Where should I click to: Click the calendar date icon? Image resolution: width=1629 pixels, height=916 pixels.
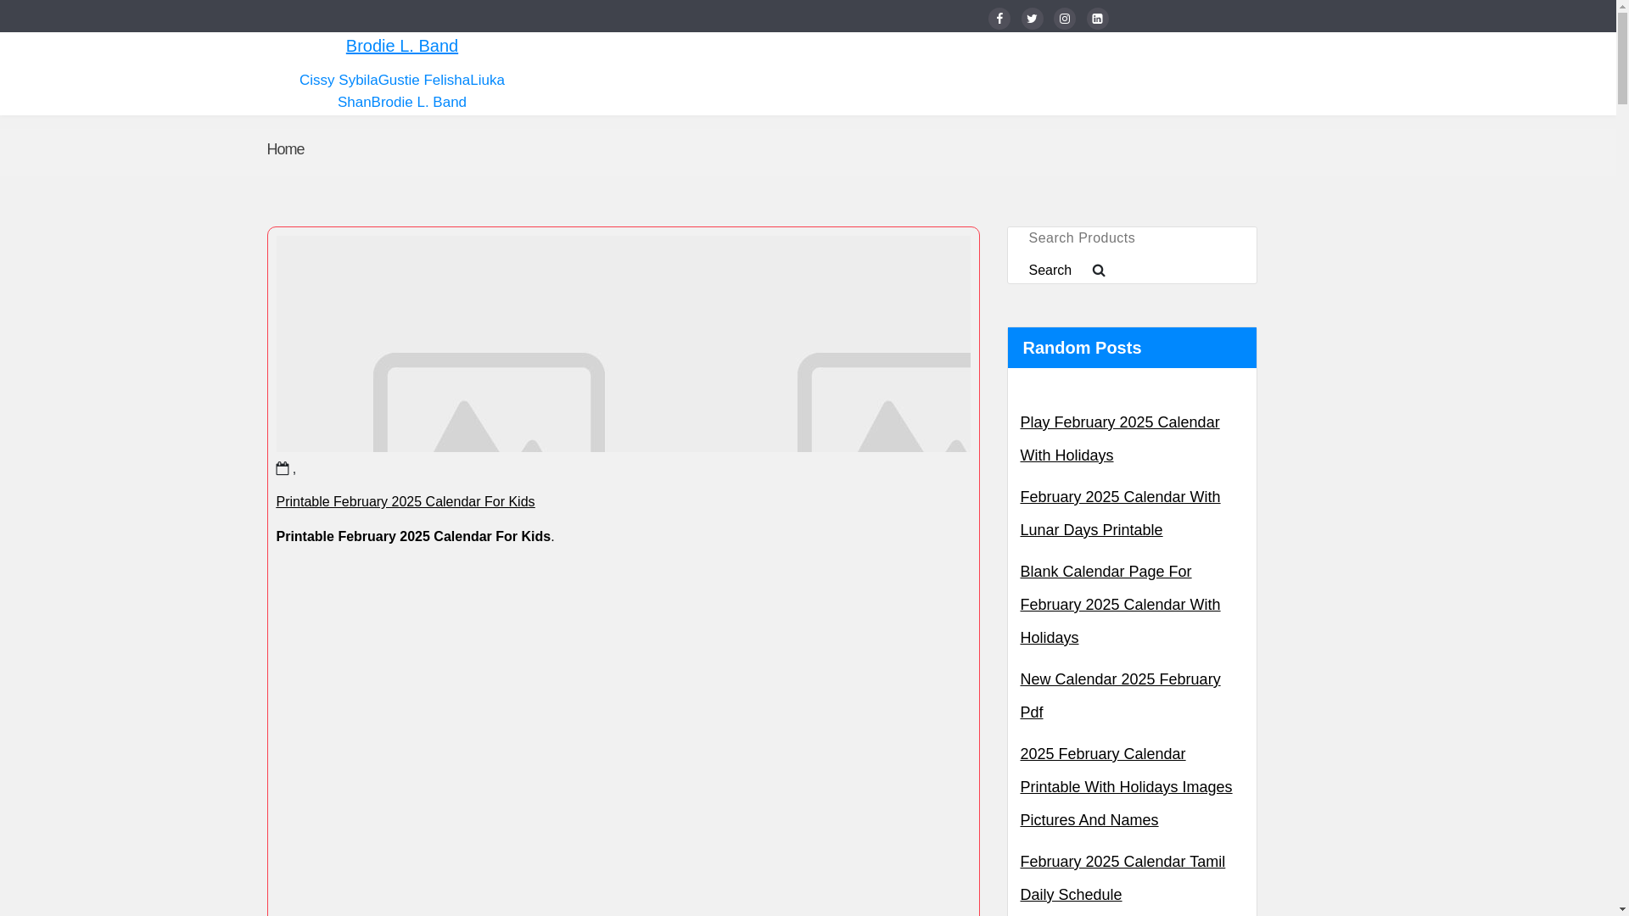(283, 468)
